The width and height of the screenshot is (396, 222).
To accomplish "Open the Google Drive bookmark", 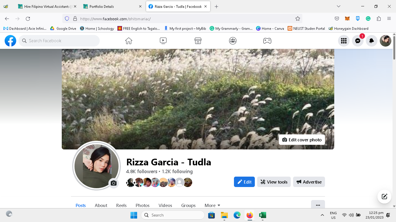I will pyautogui.click(x=63, y=28).
